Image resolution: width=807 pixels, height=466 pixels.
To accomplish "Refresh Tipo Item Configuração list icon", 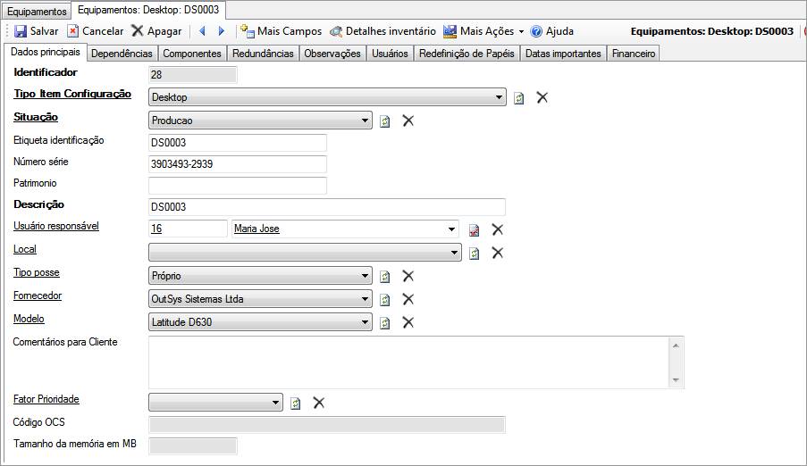I will coord(518,97).
